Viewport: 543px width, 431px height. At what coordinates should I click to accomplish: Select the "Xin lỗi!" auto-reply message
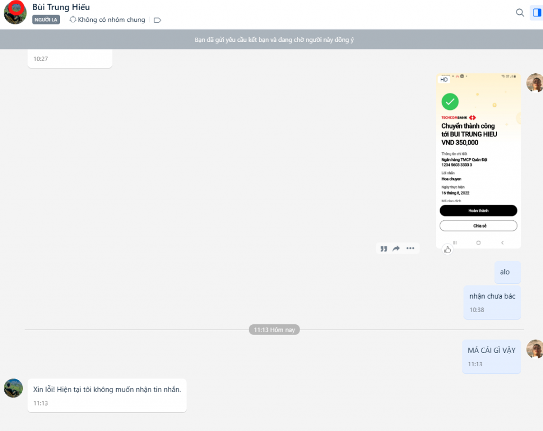click(x=107, y=394)
